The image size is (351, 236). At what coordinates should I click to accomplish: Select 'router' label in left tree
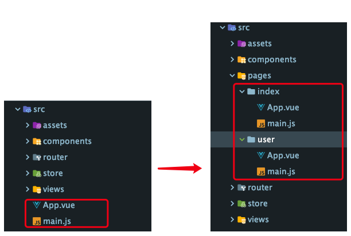55,157
